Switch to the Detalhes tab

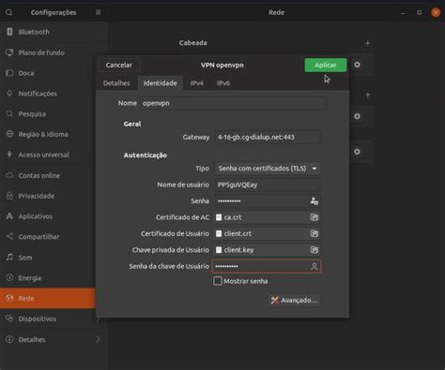pyautogui.click(x=116, y=83)
